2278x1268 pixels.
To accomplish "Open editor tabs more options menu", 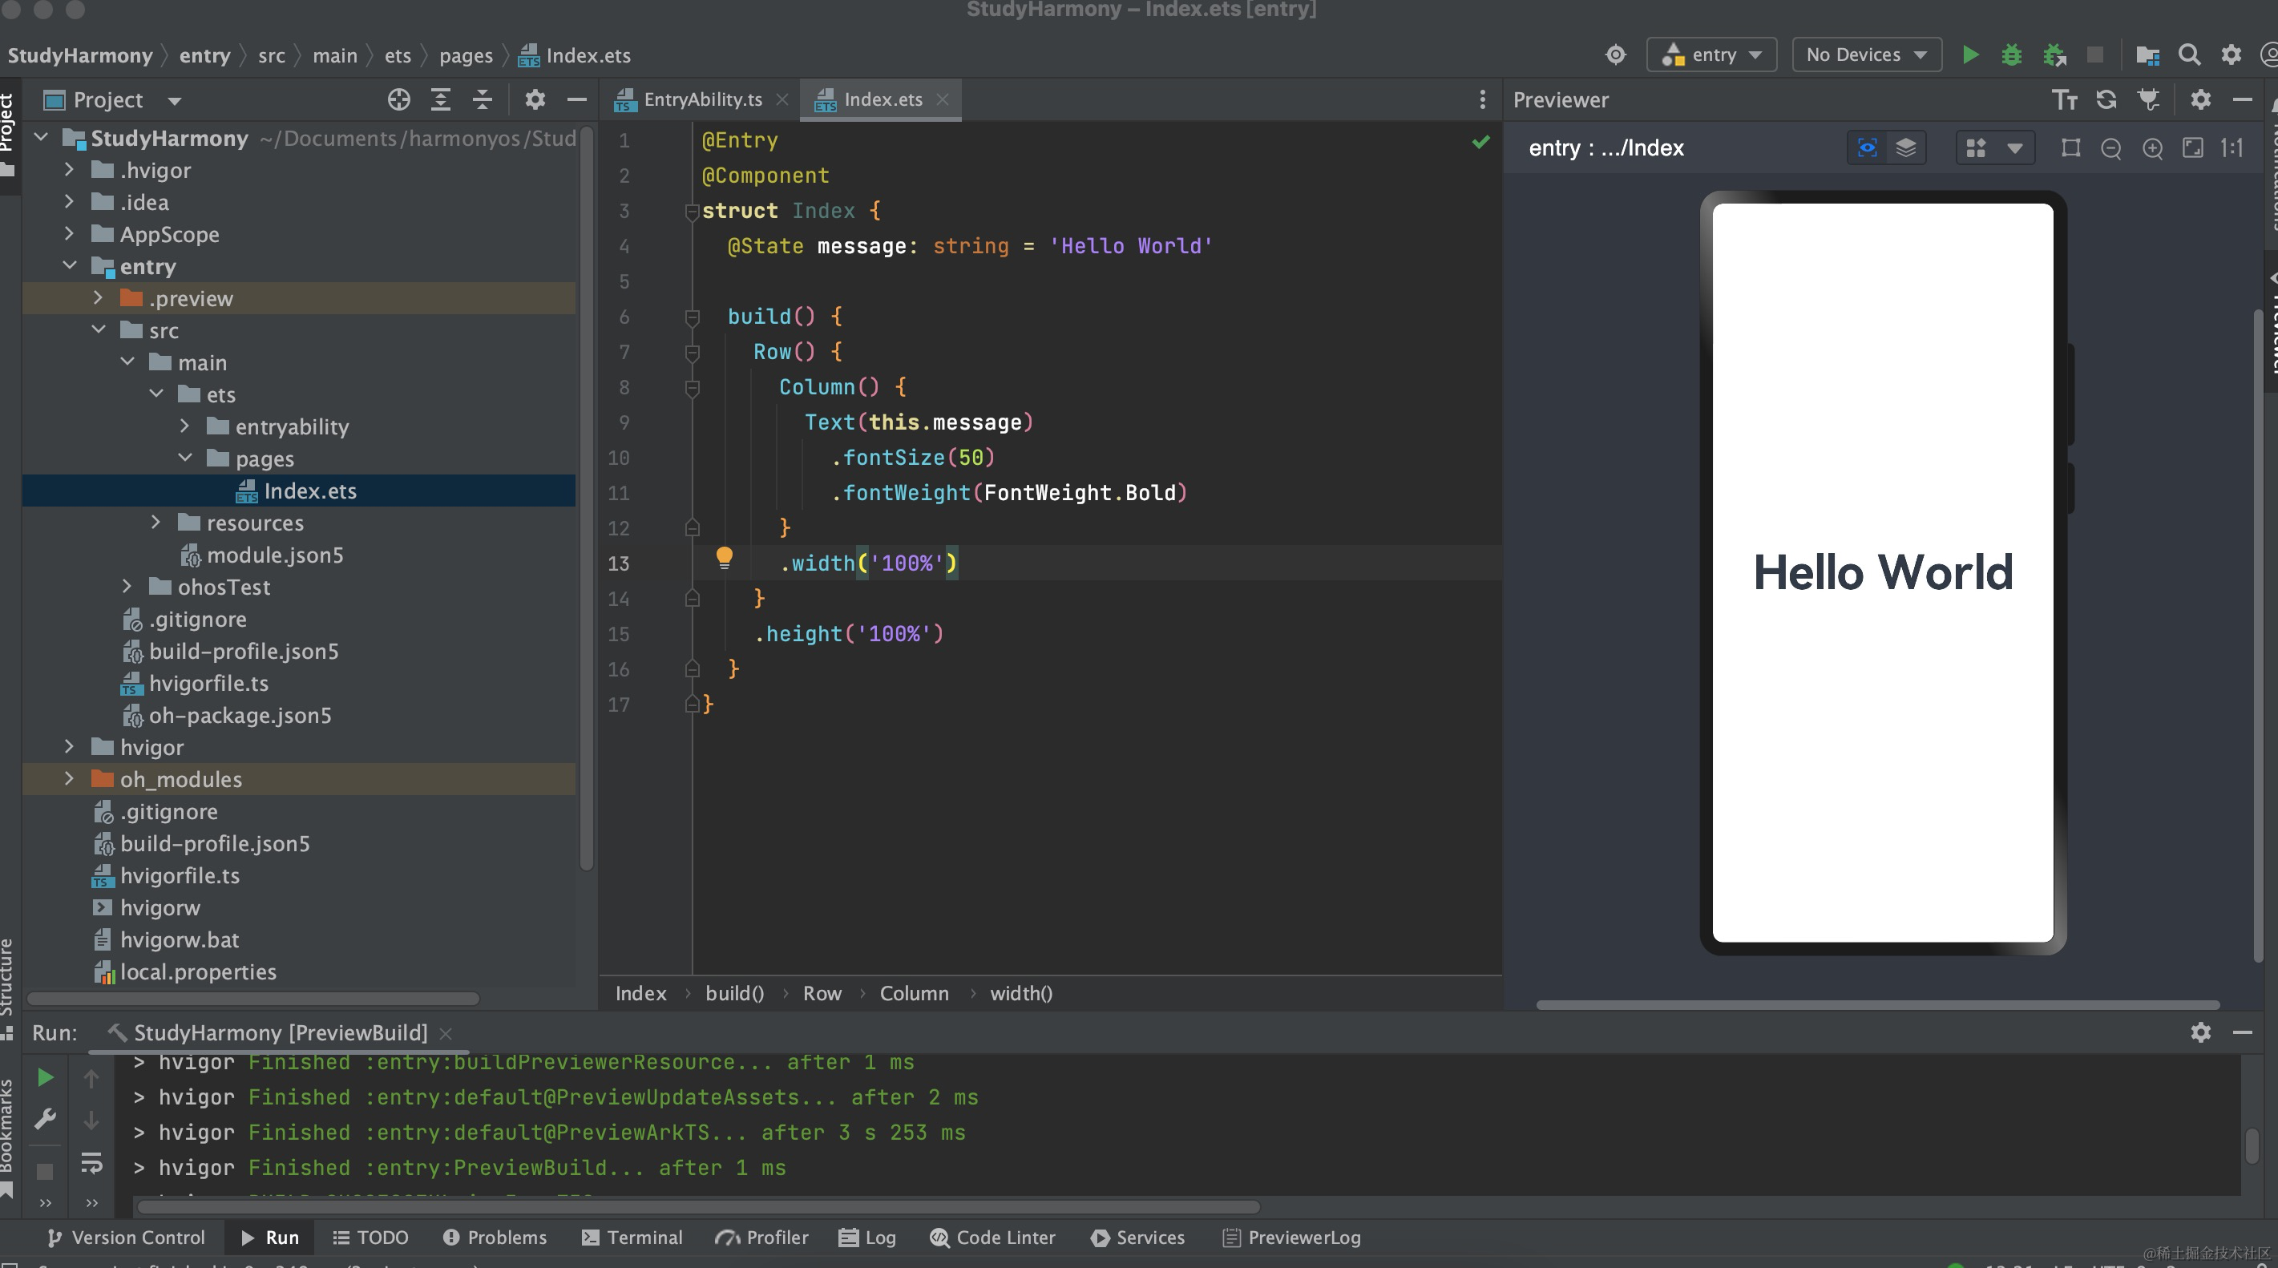I will [1482, 100].
